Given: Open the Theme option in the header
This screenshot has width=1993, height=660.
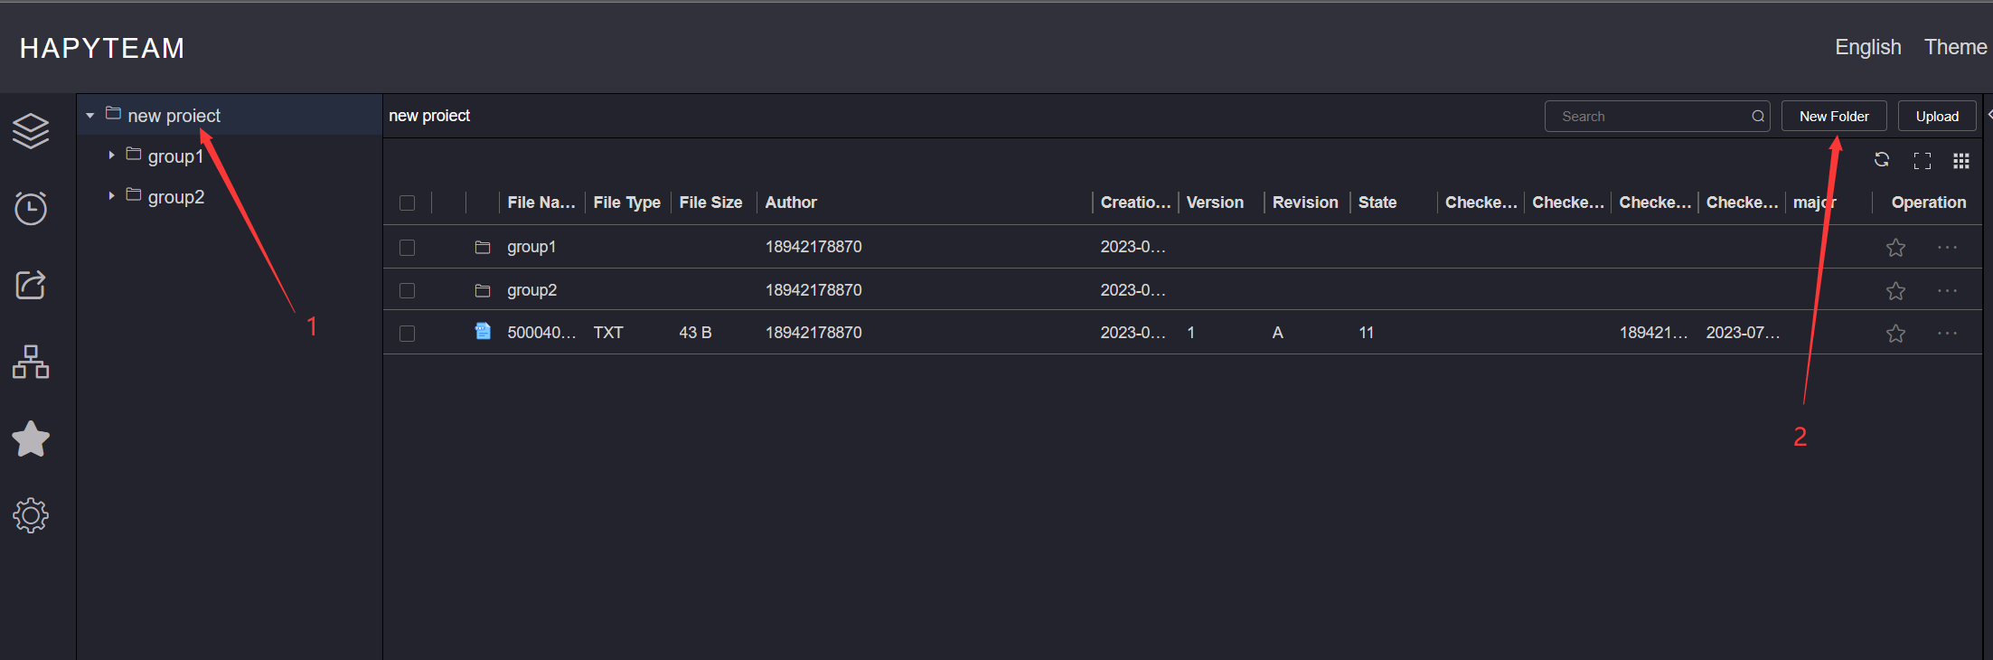Looking at the screenshot, I should (1955, 47).
